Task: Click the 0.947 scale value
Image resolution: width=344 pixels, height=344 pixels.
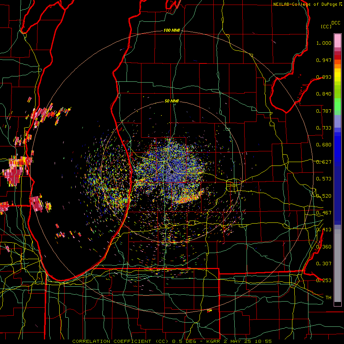Action: click(x=324, y=60)
